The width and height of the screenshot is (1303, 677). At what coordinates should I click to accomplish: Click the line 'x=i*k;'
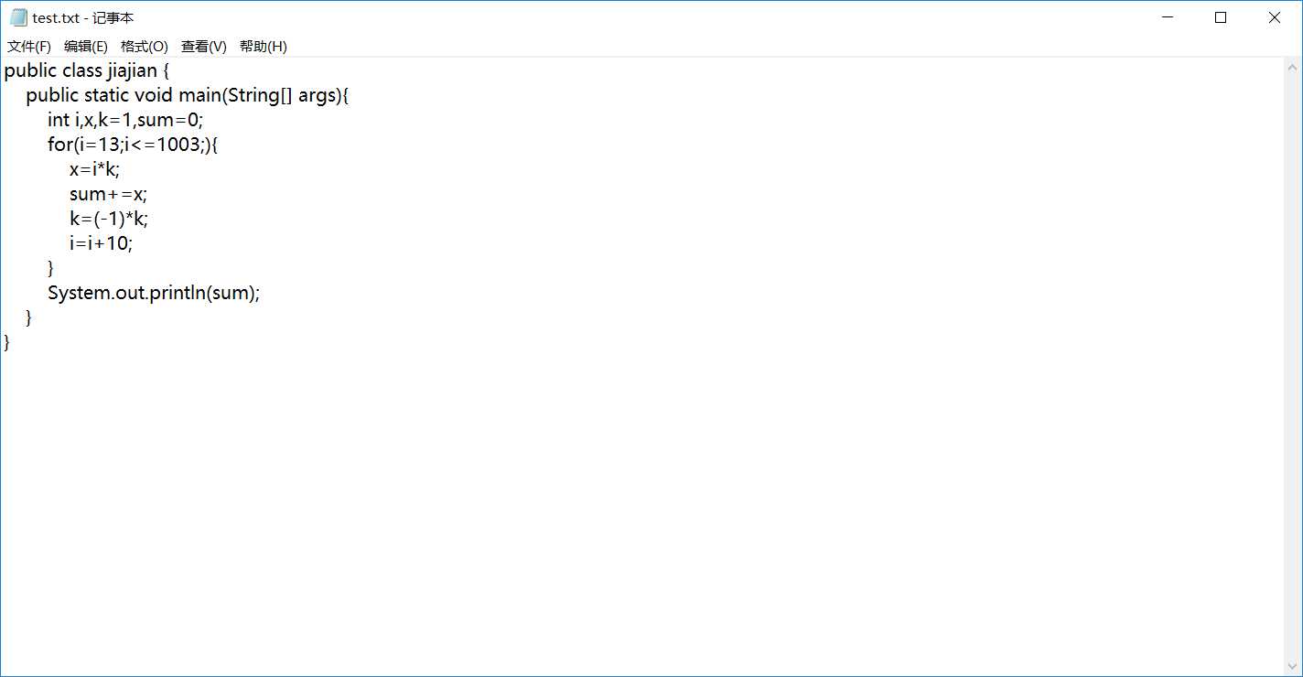95,169
